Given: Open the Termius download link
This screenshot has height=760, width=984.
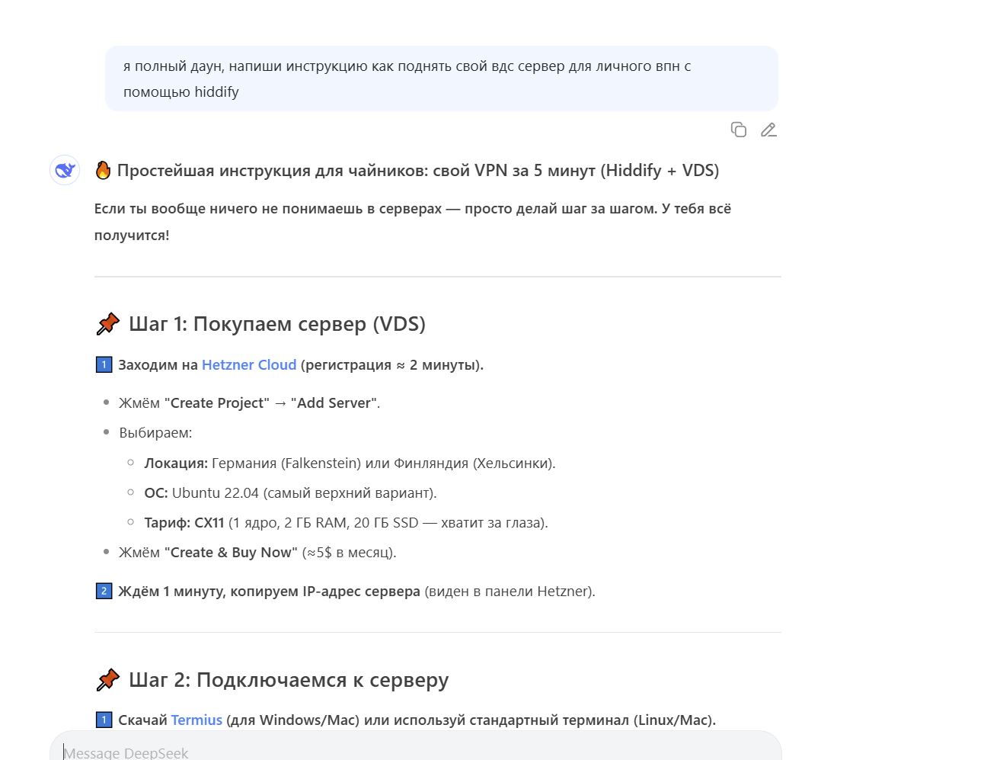Looking at the screenshot, I should (x=196, y=720).
